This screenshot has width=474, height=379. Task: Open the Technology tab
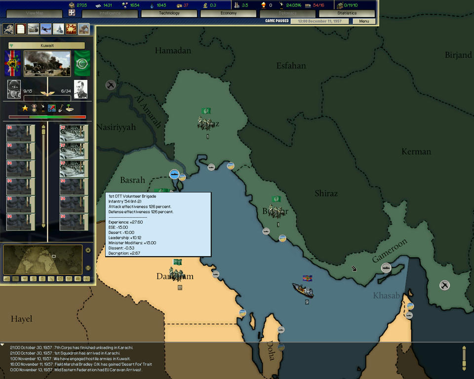169,13
